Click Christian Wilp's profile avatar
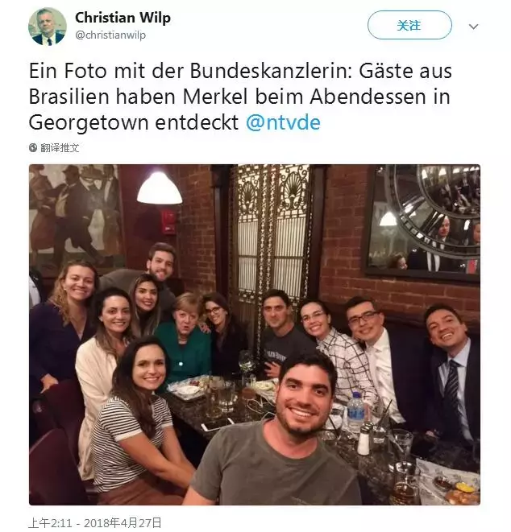This screenshot has width=511, height=532. 48,26
